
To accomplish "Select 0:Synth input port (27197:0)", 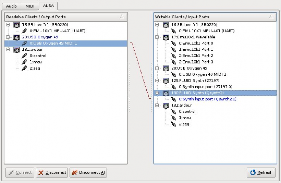I will coord(206,87).
